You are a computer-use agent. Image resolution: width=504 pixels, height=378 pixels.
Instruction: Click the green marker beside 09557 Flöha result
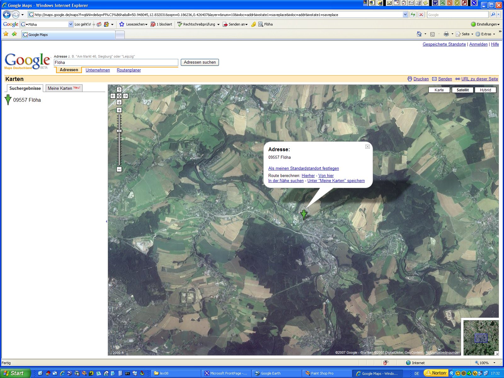click(x=8, y=100)
